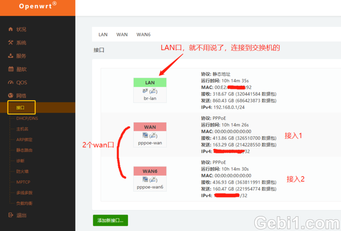Open 多线多拨 page
Image resolution: width=341 pixels, height=231 pixels.
[24, 193]
